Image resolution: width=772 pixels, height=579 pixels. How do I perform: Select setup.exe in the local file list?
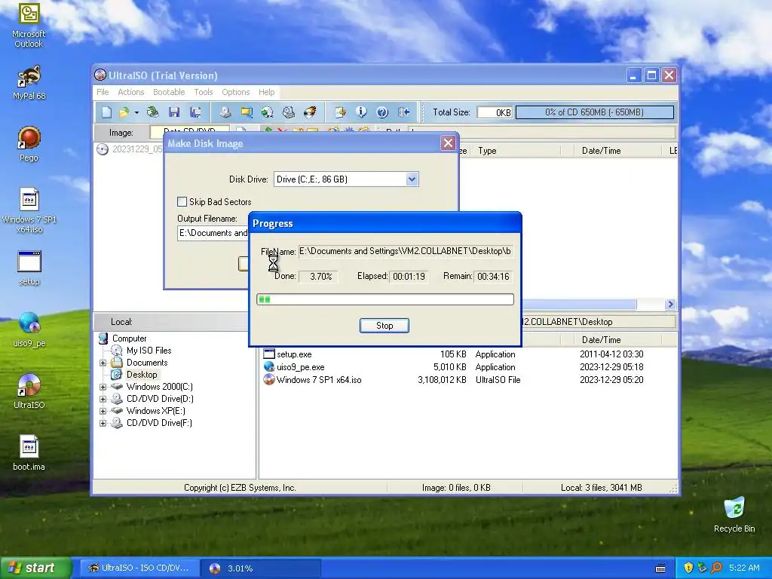pos(294,354)
